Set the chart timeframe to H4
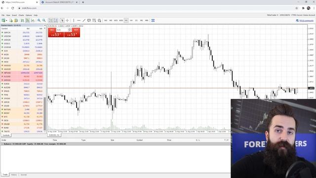Viewport: 316px width, 178px height. (131, 20)
